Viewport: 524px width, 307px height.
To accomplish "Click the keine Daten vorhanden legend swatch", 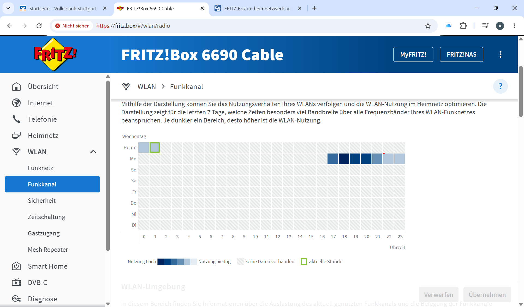I will coord(240,262).
